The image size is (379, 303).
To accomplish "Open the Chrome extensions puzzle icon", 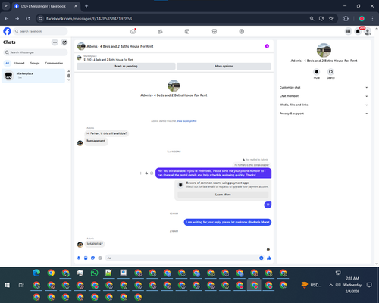I will (346, 19).
